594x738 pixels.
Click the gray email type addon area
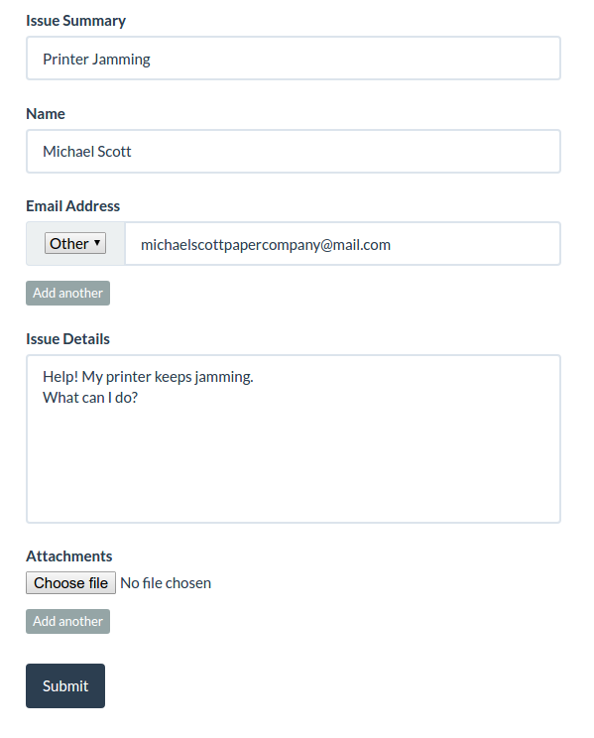coord(75,244)
